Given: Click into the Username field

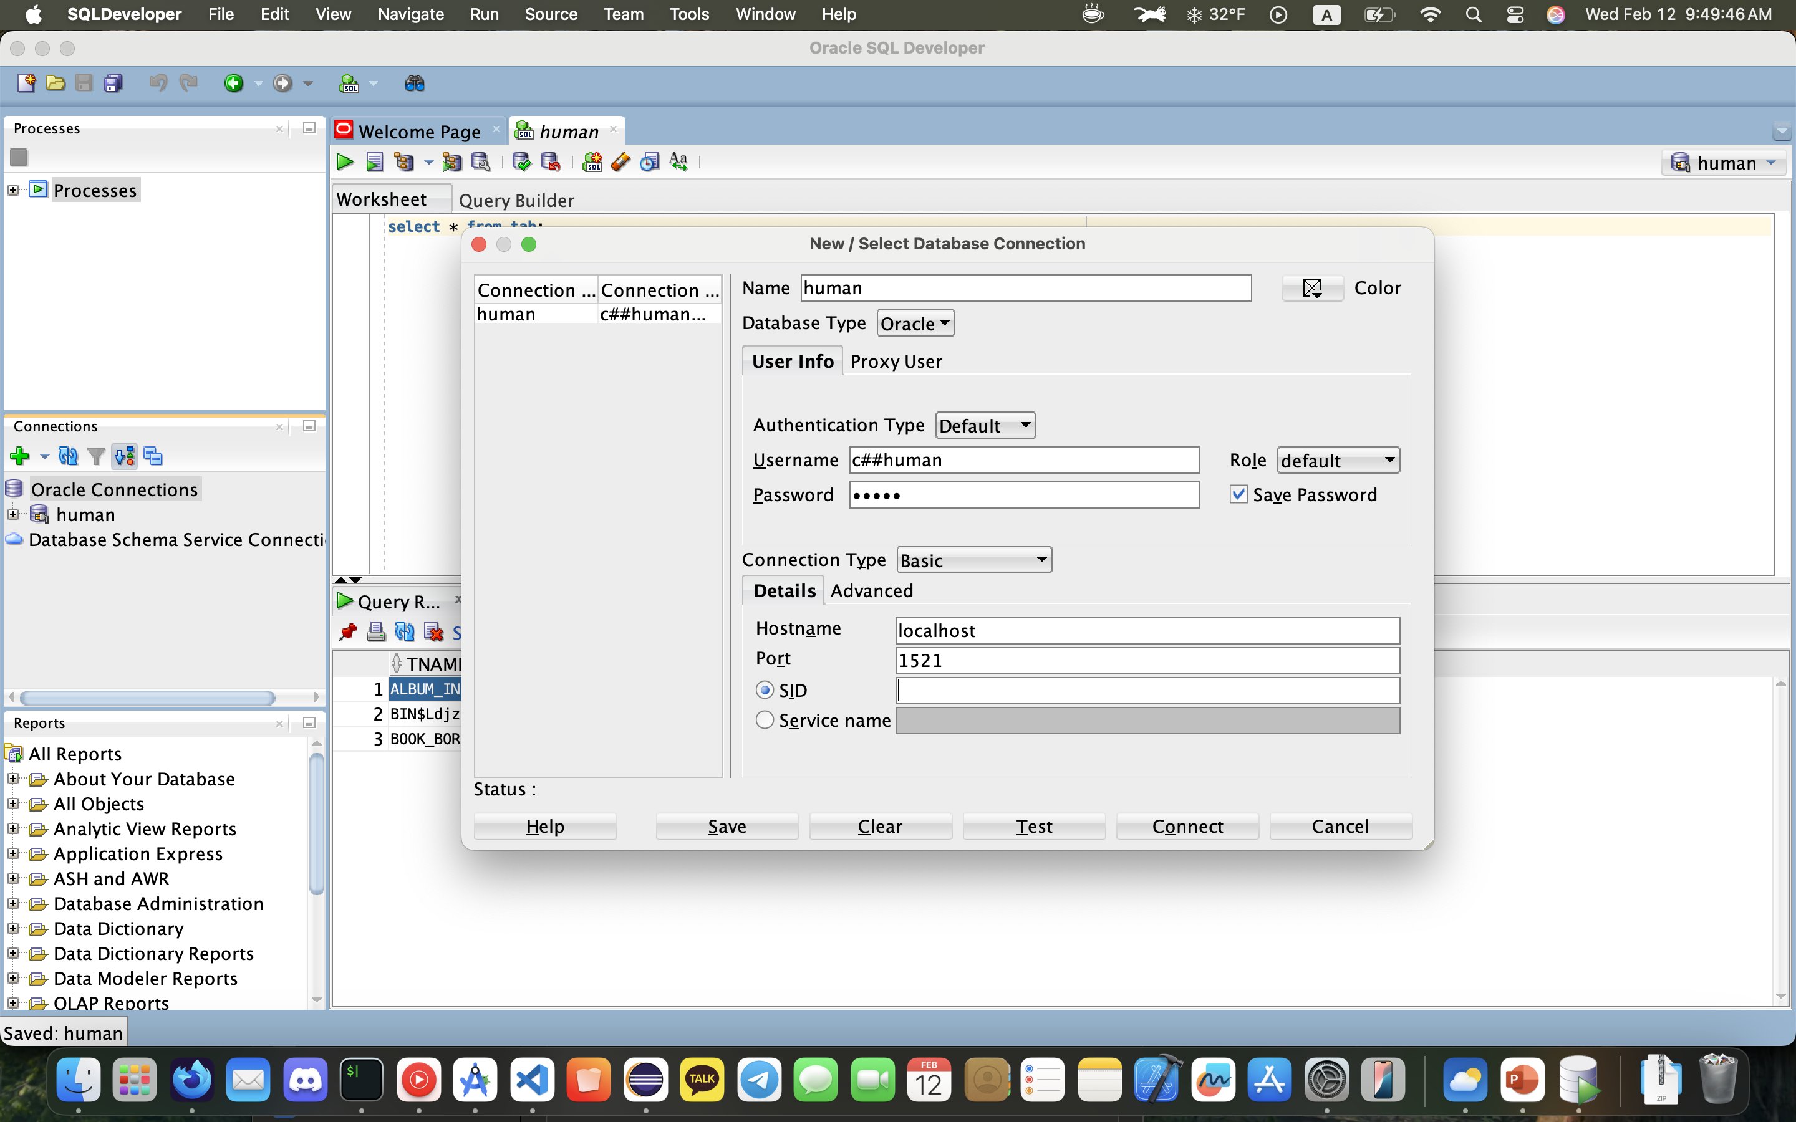Looking at the screenshot, I should pos(1024,460).
